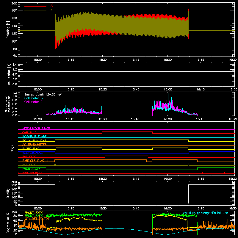Click the first BAD_PACKETS spike after 16:15
The image size is (238, 238).
202,173
